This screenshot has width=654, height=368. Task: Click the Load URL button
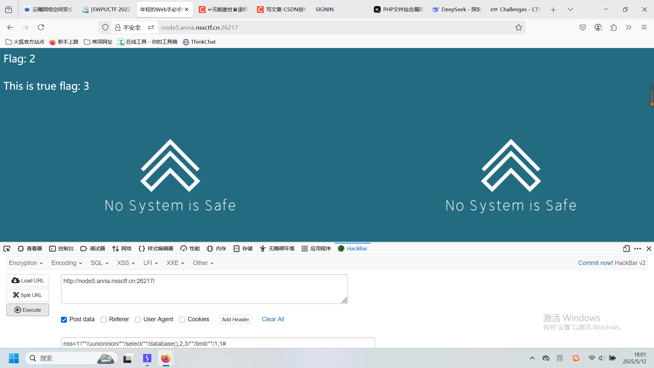point(28,280)
